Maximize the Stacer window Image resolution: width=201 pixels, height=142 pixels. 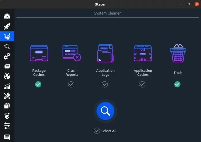(x=189, y=4)
